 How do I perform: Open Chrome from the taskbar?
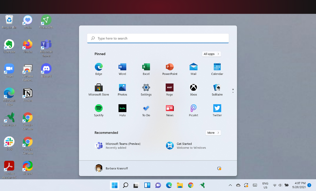click(x=191, y=185)
